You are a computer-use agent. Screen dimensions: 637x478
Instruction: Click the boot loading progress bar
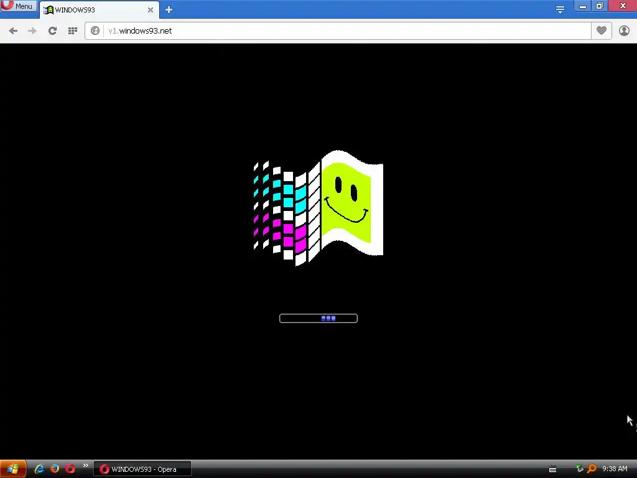point(318,318)
